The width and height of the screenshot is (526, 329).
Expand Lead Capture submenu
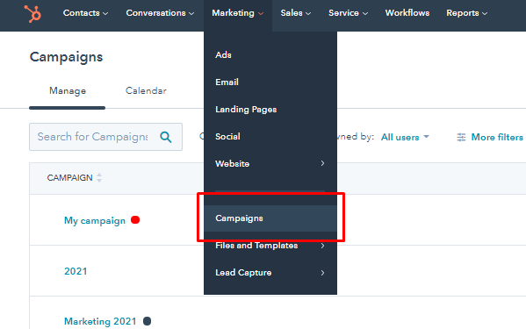pos(270,273)
